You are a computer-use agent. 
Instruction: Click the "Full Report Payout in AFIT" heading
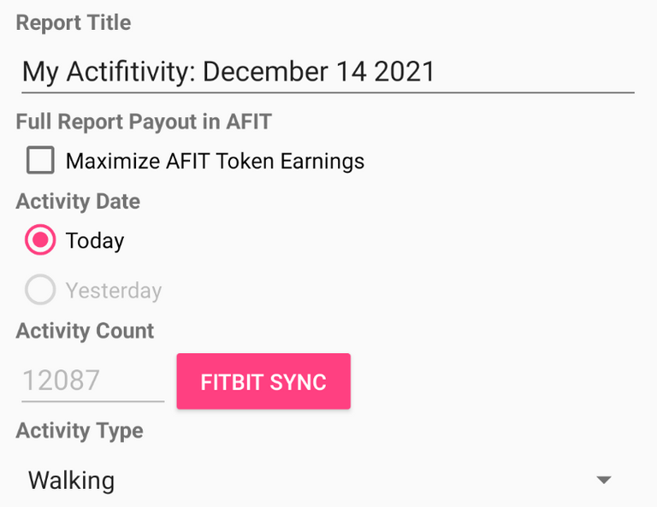click(144, 121)
